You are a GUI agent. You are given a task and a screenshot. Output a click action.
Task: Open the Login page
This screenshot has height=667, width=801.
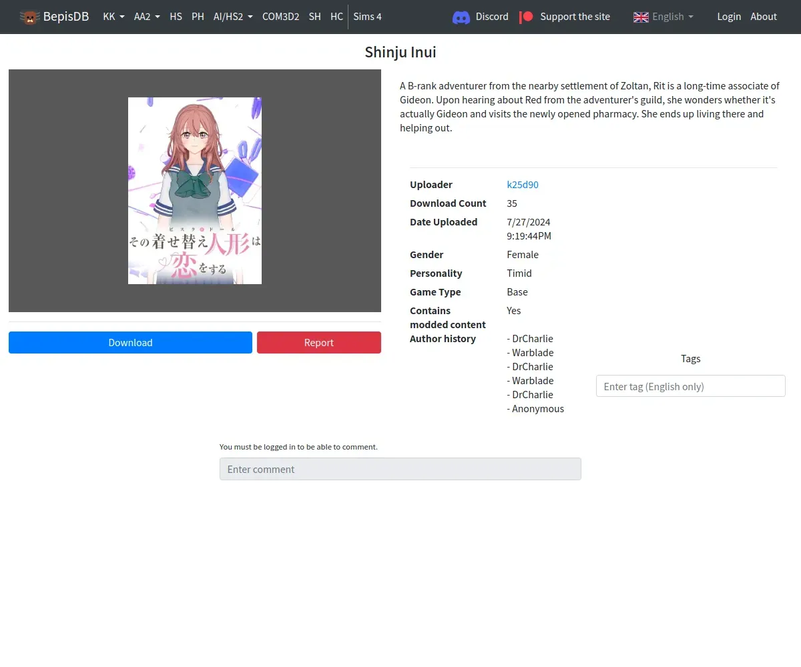pyautogui.click(x=729, y=17)
